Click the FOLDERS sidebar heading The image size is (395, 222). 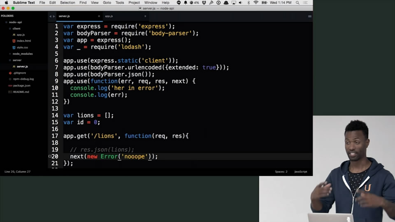point(7,16)
